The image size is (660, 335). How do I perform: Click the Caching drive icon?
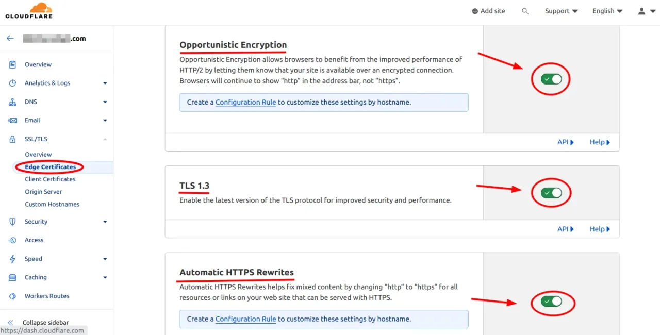point(13,277)
